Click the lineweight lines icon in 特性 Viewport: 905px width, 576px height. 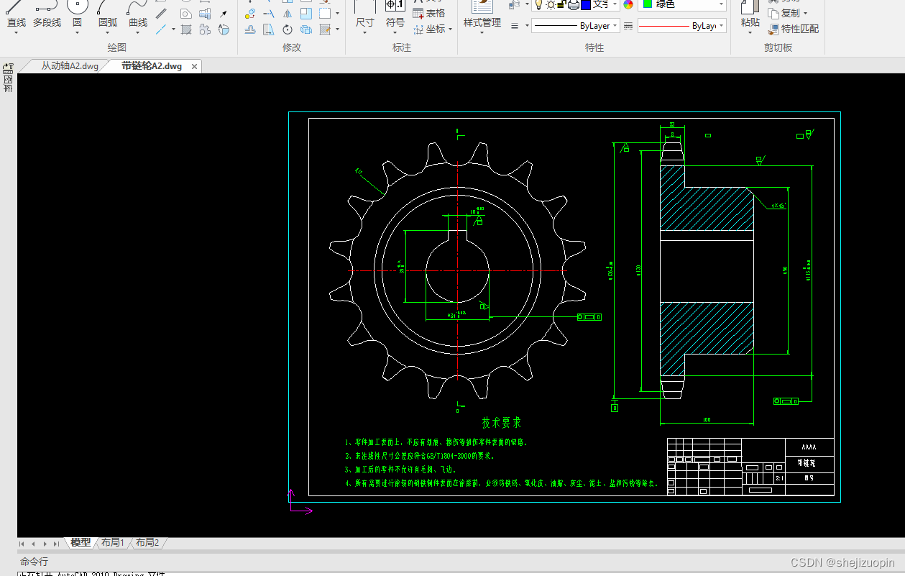pos(515,26)
